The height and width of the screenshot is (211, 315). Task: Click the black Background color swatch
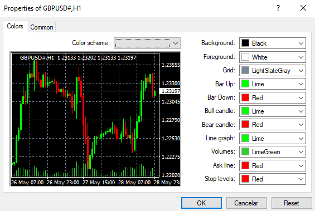point(245,43)
